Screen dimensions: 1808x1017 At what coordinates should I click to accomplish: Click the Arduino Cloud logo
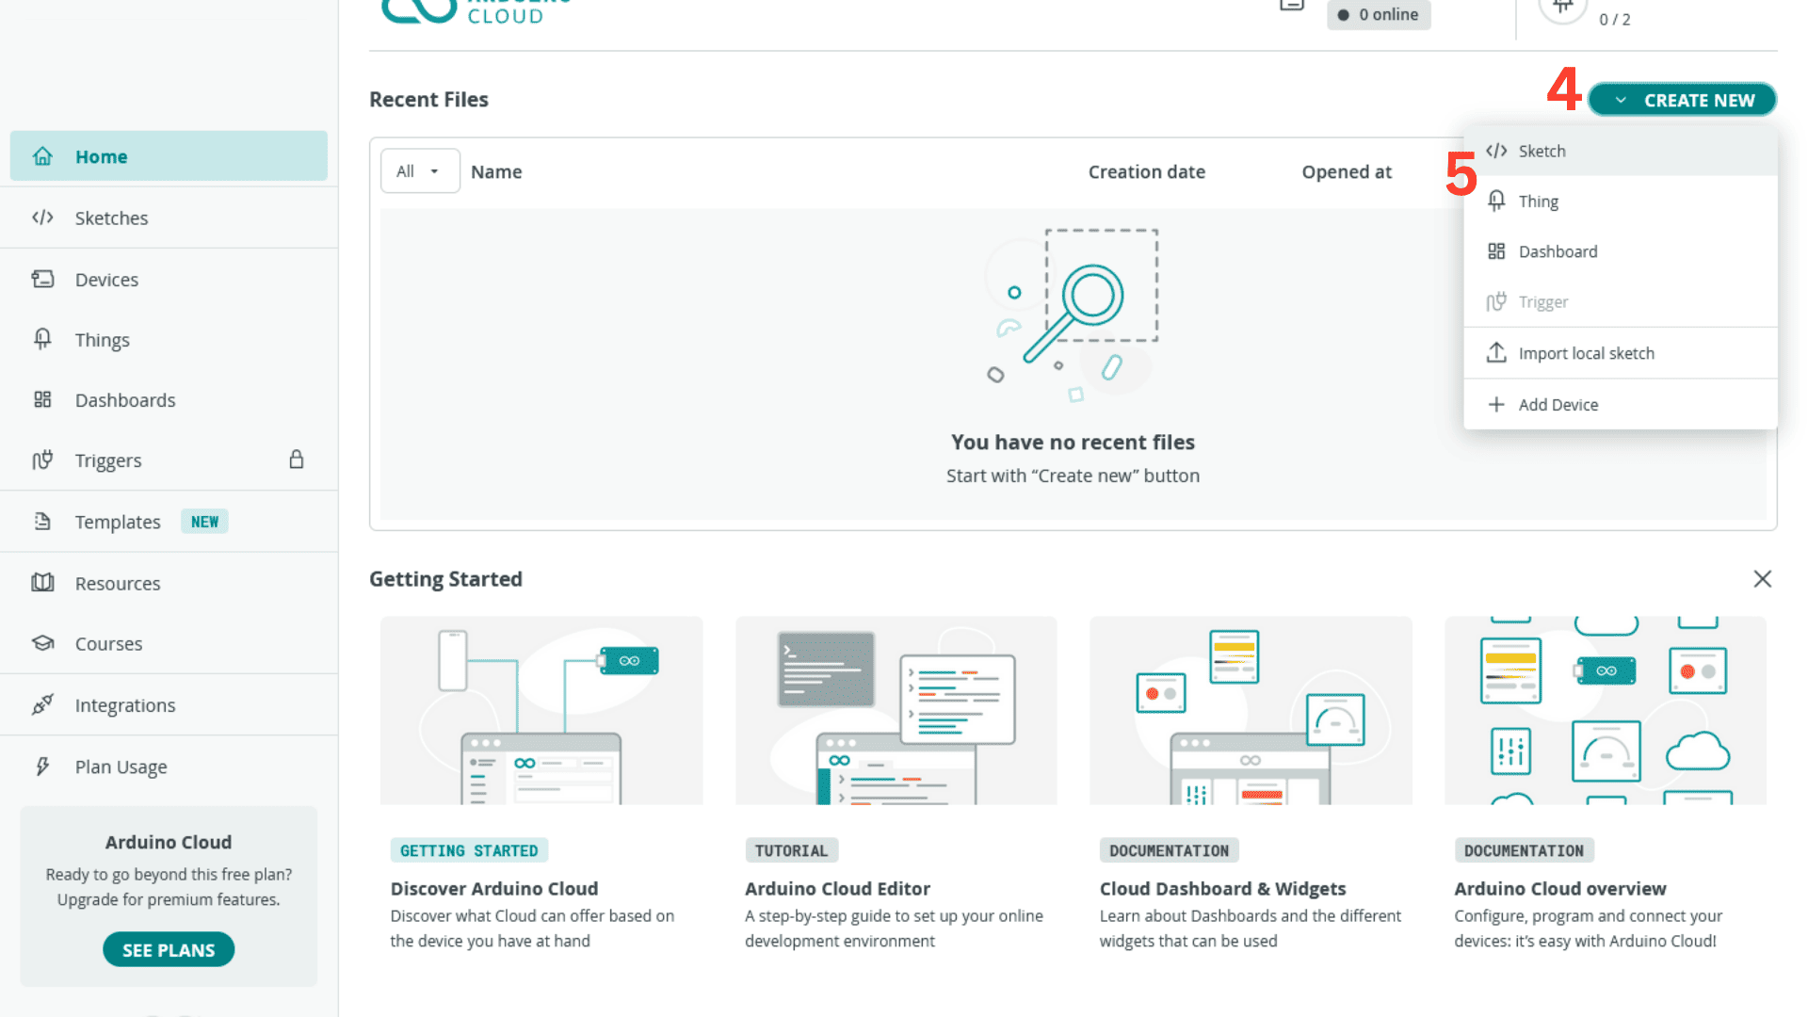tap(476, 10)
